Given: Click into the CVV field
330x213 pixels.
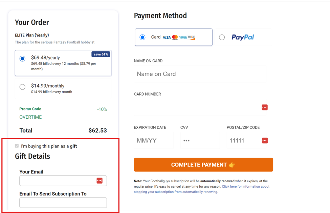Looking at the screenshot, I should pyautogui.click(x=200, y=140).
